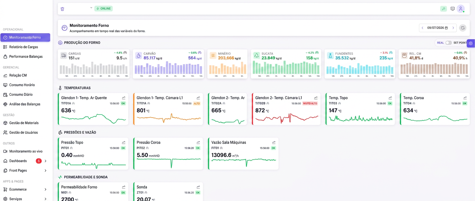Viewport: 475px width, 201px height.
Task: Toggle the REAL / SET POINT switch
Action: pyautogui.click(x=448, y=43)
